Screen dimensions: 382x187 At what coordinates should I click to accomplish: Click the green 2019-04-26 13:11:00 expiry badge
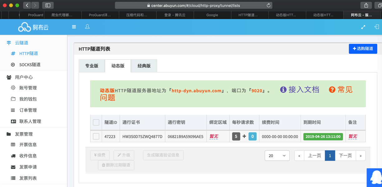click(323, 136)
